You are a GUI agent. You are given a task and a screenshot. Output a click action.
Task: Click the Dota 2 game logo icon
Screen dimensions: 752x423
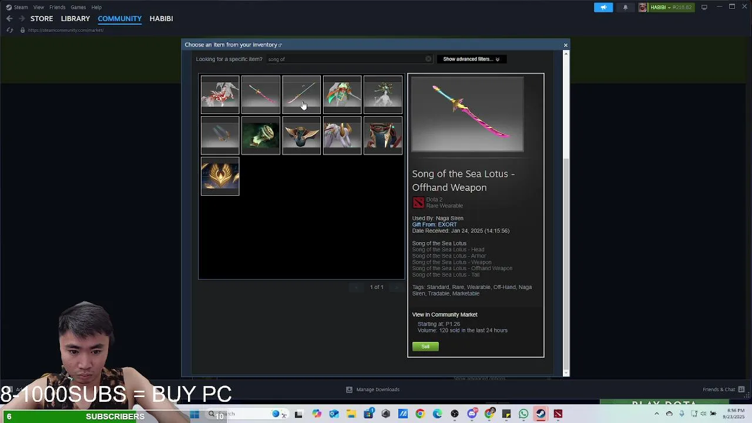[418, 203]
